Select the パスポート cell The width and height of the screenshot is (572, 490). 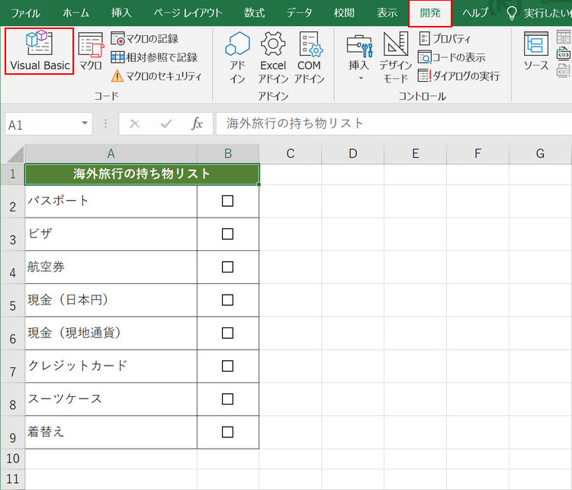pyautogui.click(x=111, y=201)
